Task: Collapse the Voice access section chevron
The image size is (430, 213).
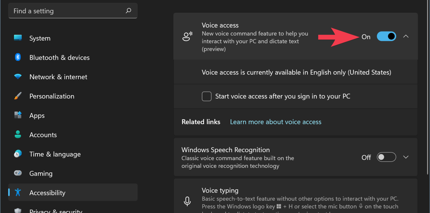Action: [x=406, y=36]
